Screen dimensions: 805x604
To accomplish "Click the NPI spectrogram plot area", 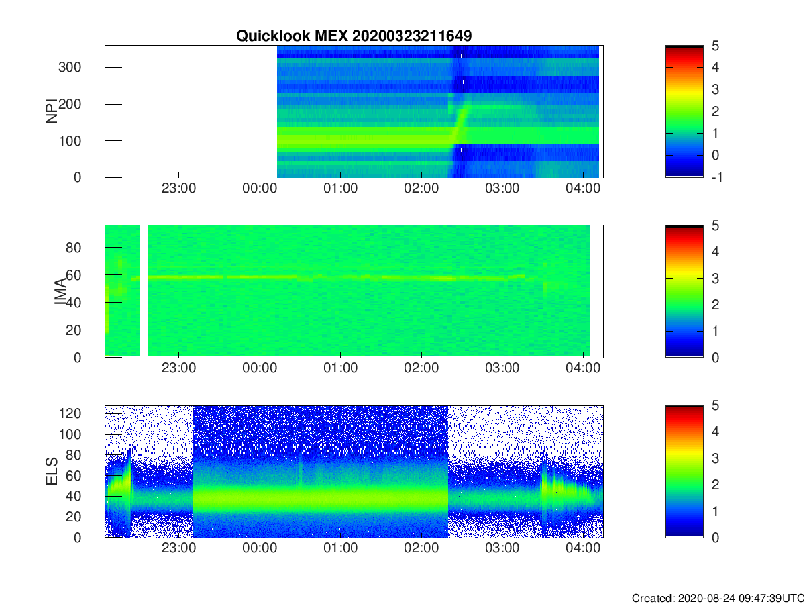I will click(354, 111).
